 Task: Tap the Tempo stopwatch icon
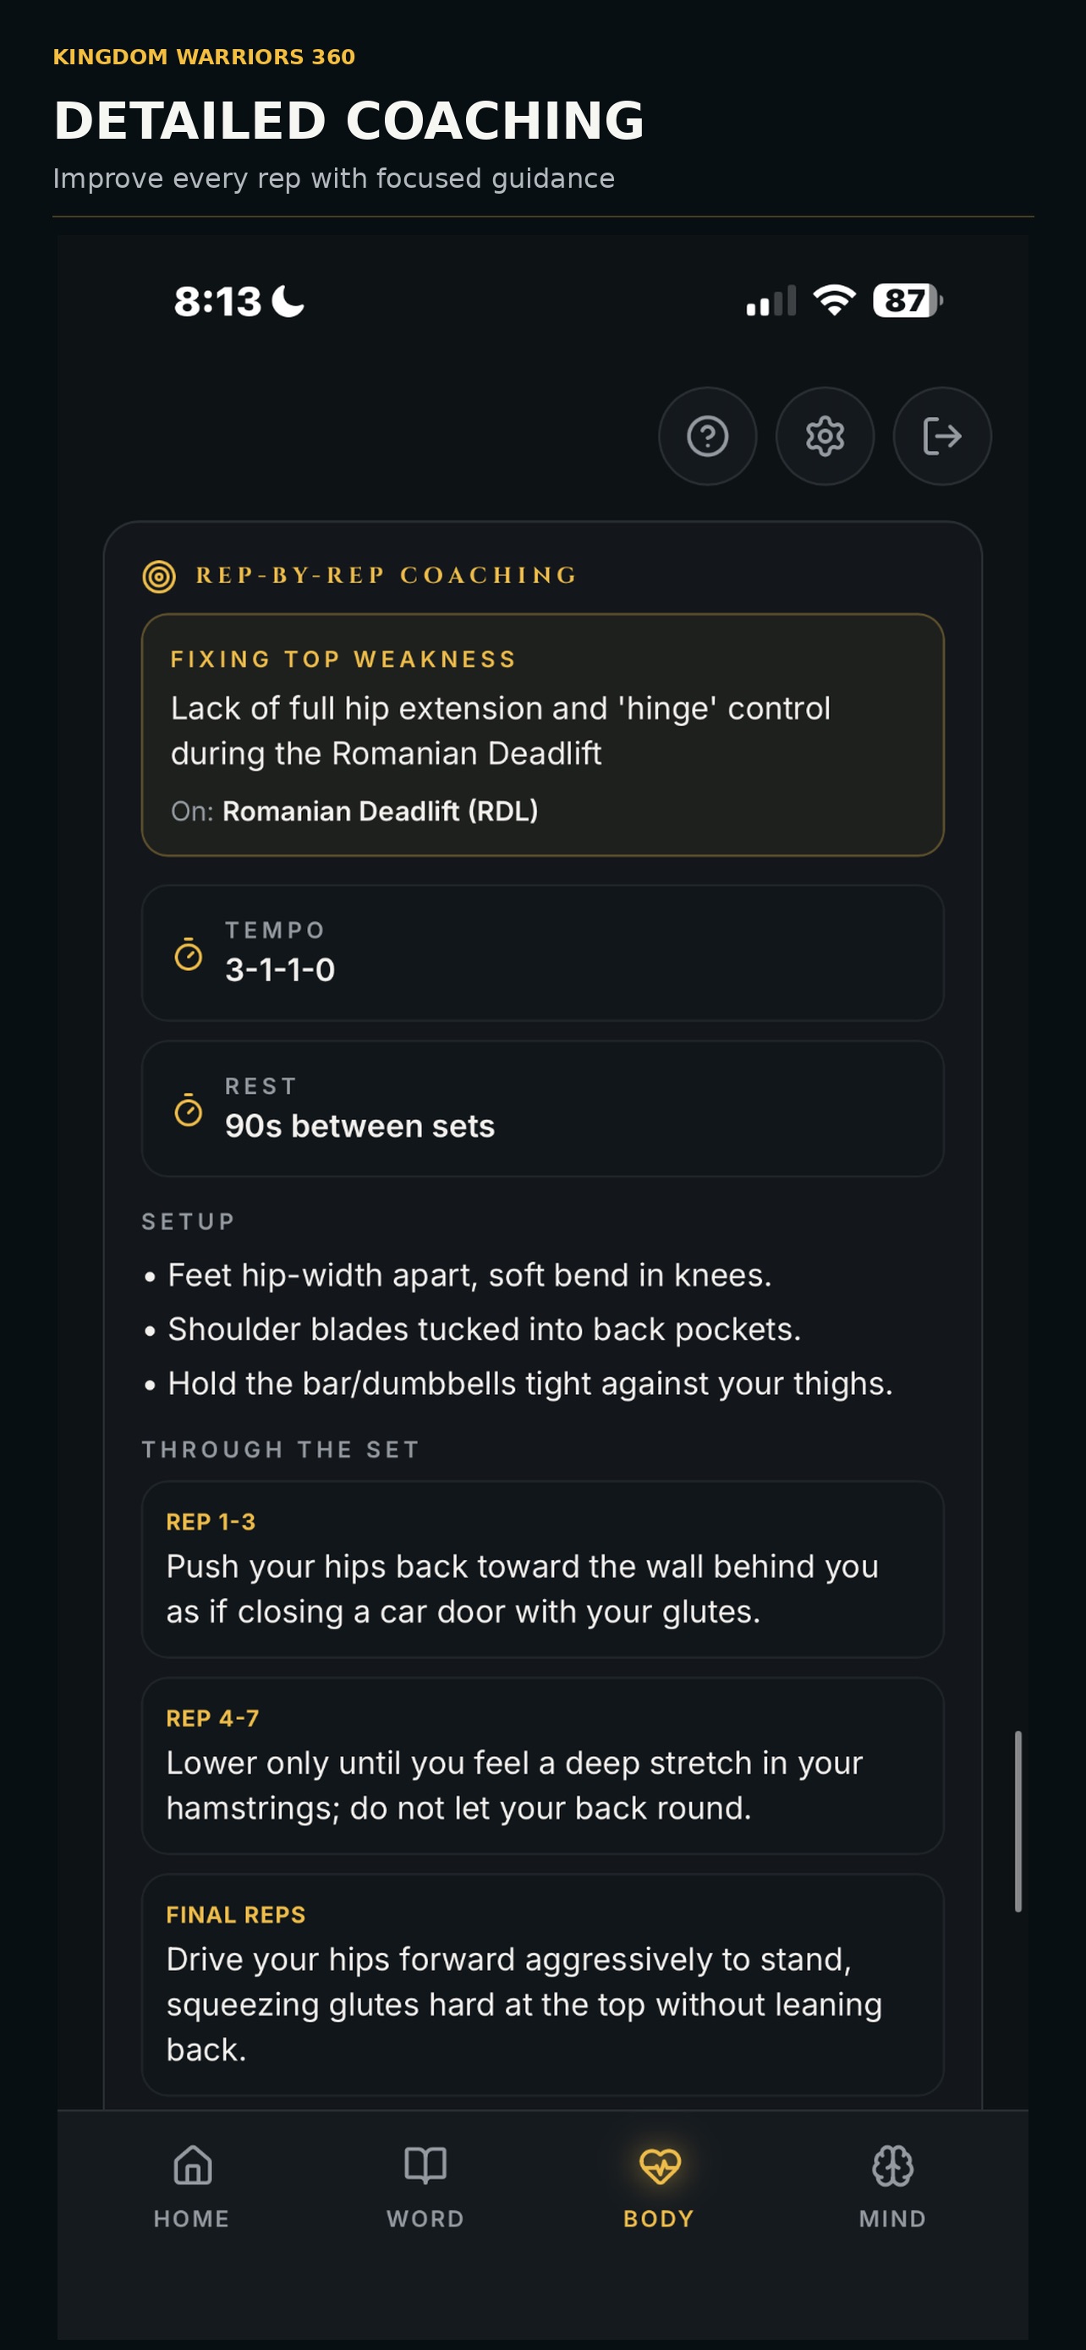tap(189, 954)
